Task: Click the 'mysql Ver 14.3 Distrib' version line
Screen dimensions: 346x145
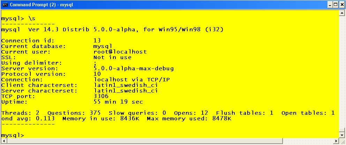Action: tap(112, 30)
